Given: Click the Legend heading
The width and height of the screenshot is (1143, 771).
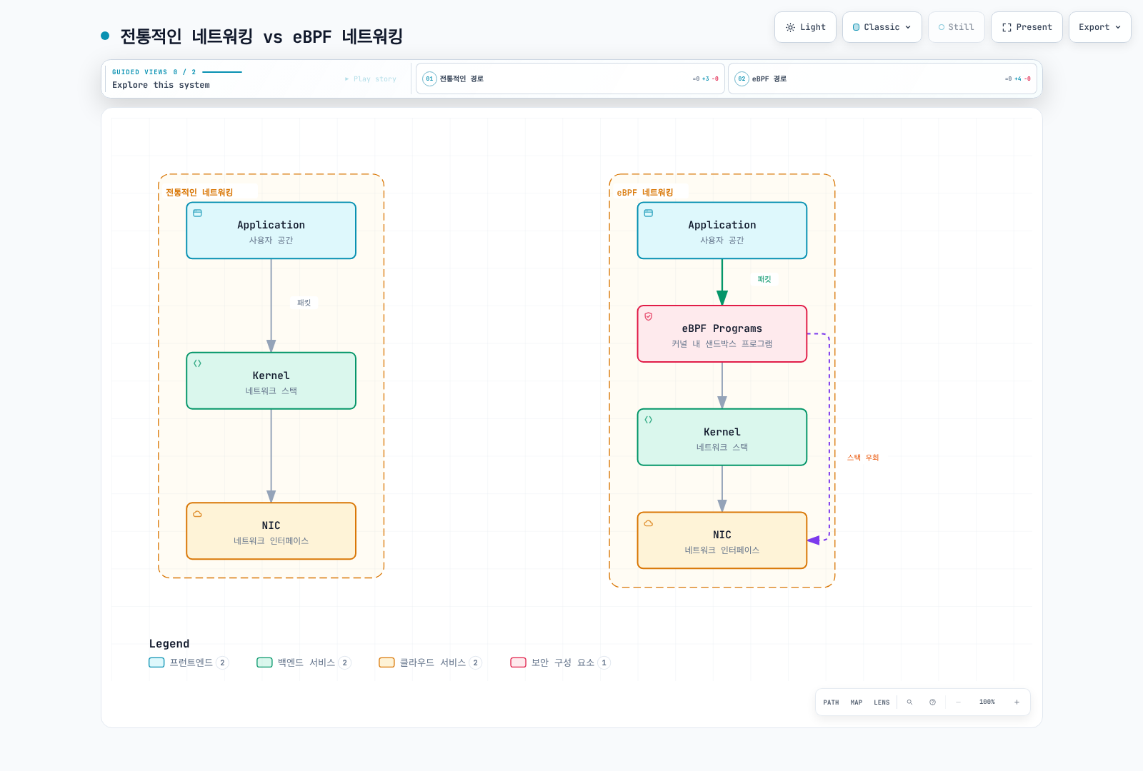Looking at the screenshot, I should [169, 644].
